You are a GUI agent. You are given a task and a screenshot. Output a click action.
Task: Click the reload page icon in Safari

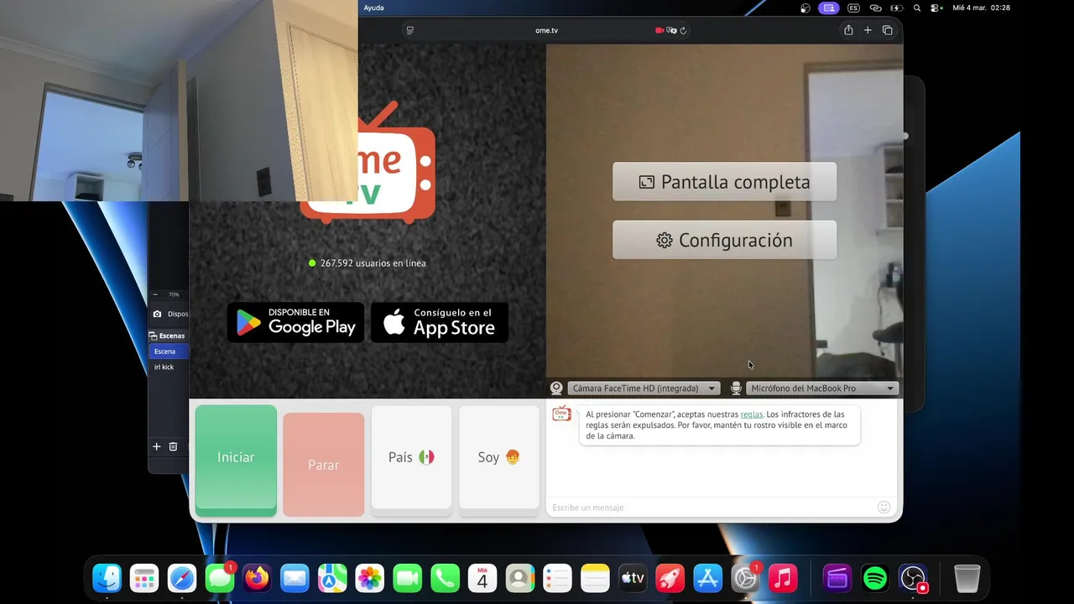click(683, 30)
